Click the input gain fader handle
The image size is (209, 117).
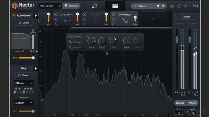coord(177,40)
